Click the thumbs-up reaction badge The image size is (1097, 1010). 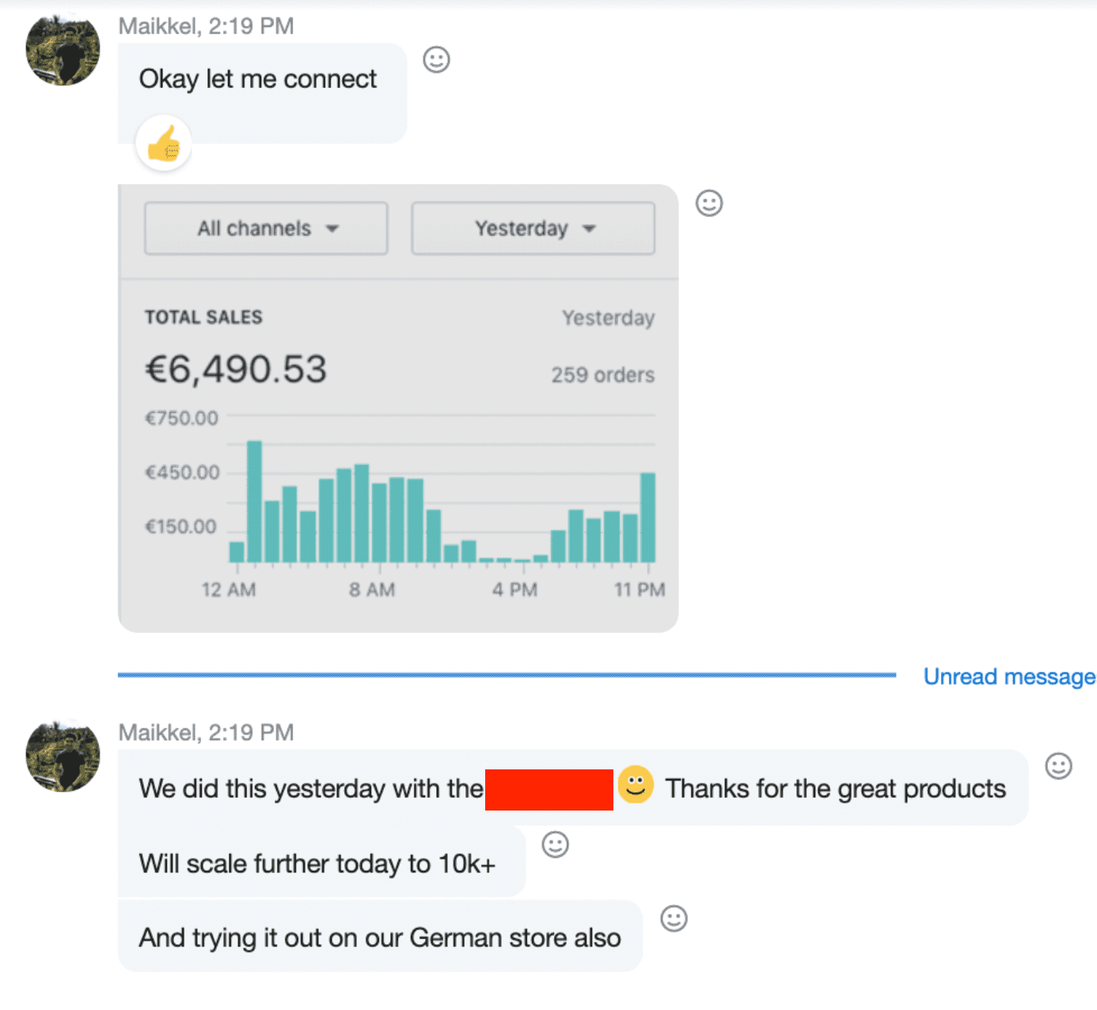pos(164,144)
